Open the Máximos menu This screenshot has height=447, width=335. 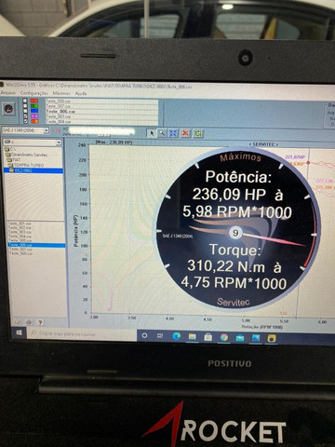[x=61, y=93]
